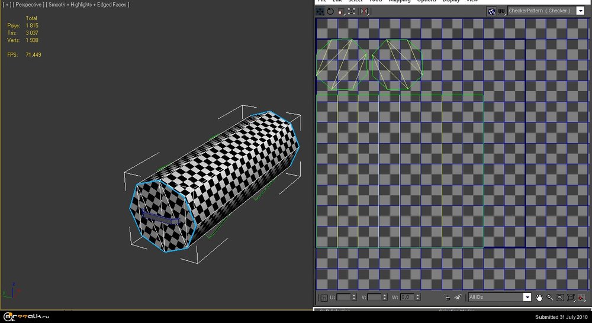Click the Zoom Extents icon
The width and height of the screenshot is (592, 323).
pos(571,298)
